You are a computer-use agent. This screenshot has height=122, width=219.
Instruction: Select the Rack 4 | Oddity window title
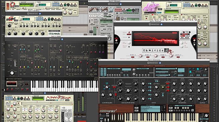(56, 36)
